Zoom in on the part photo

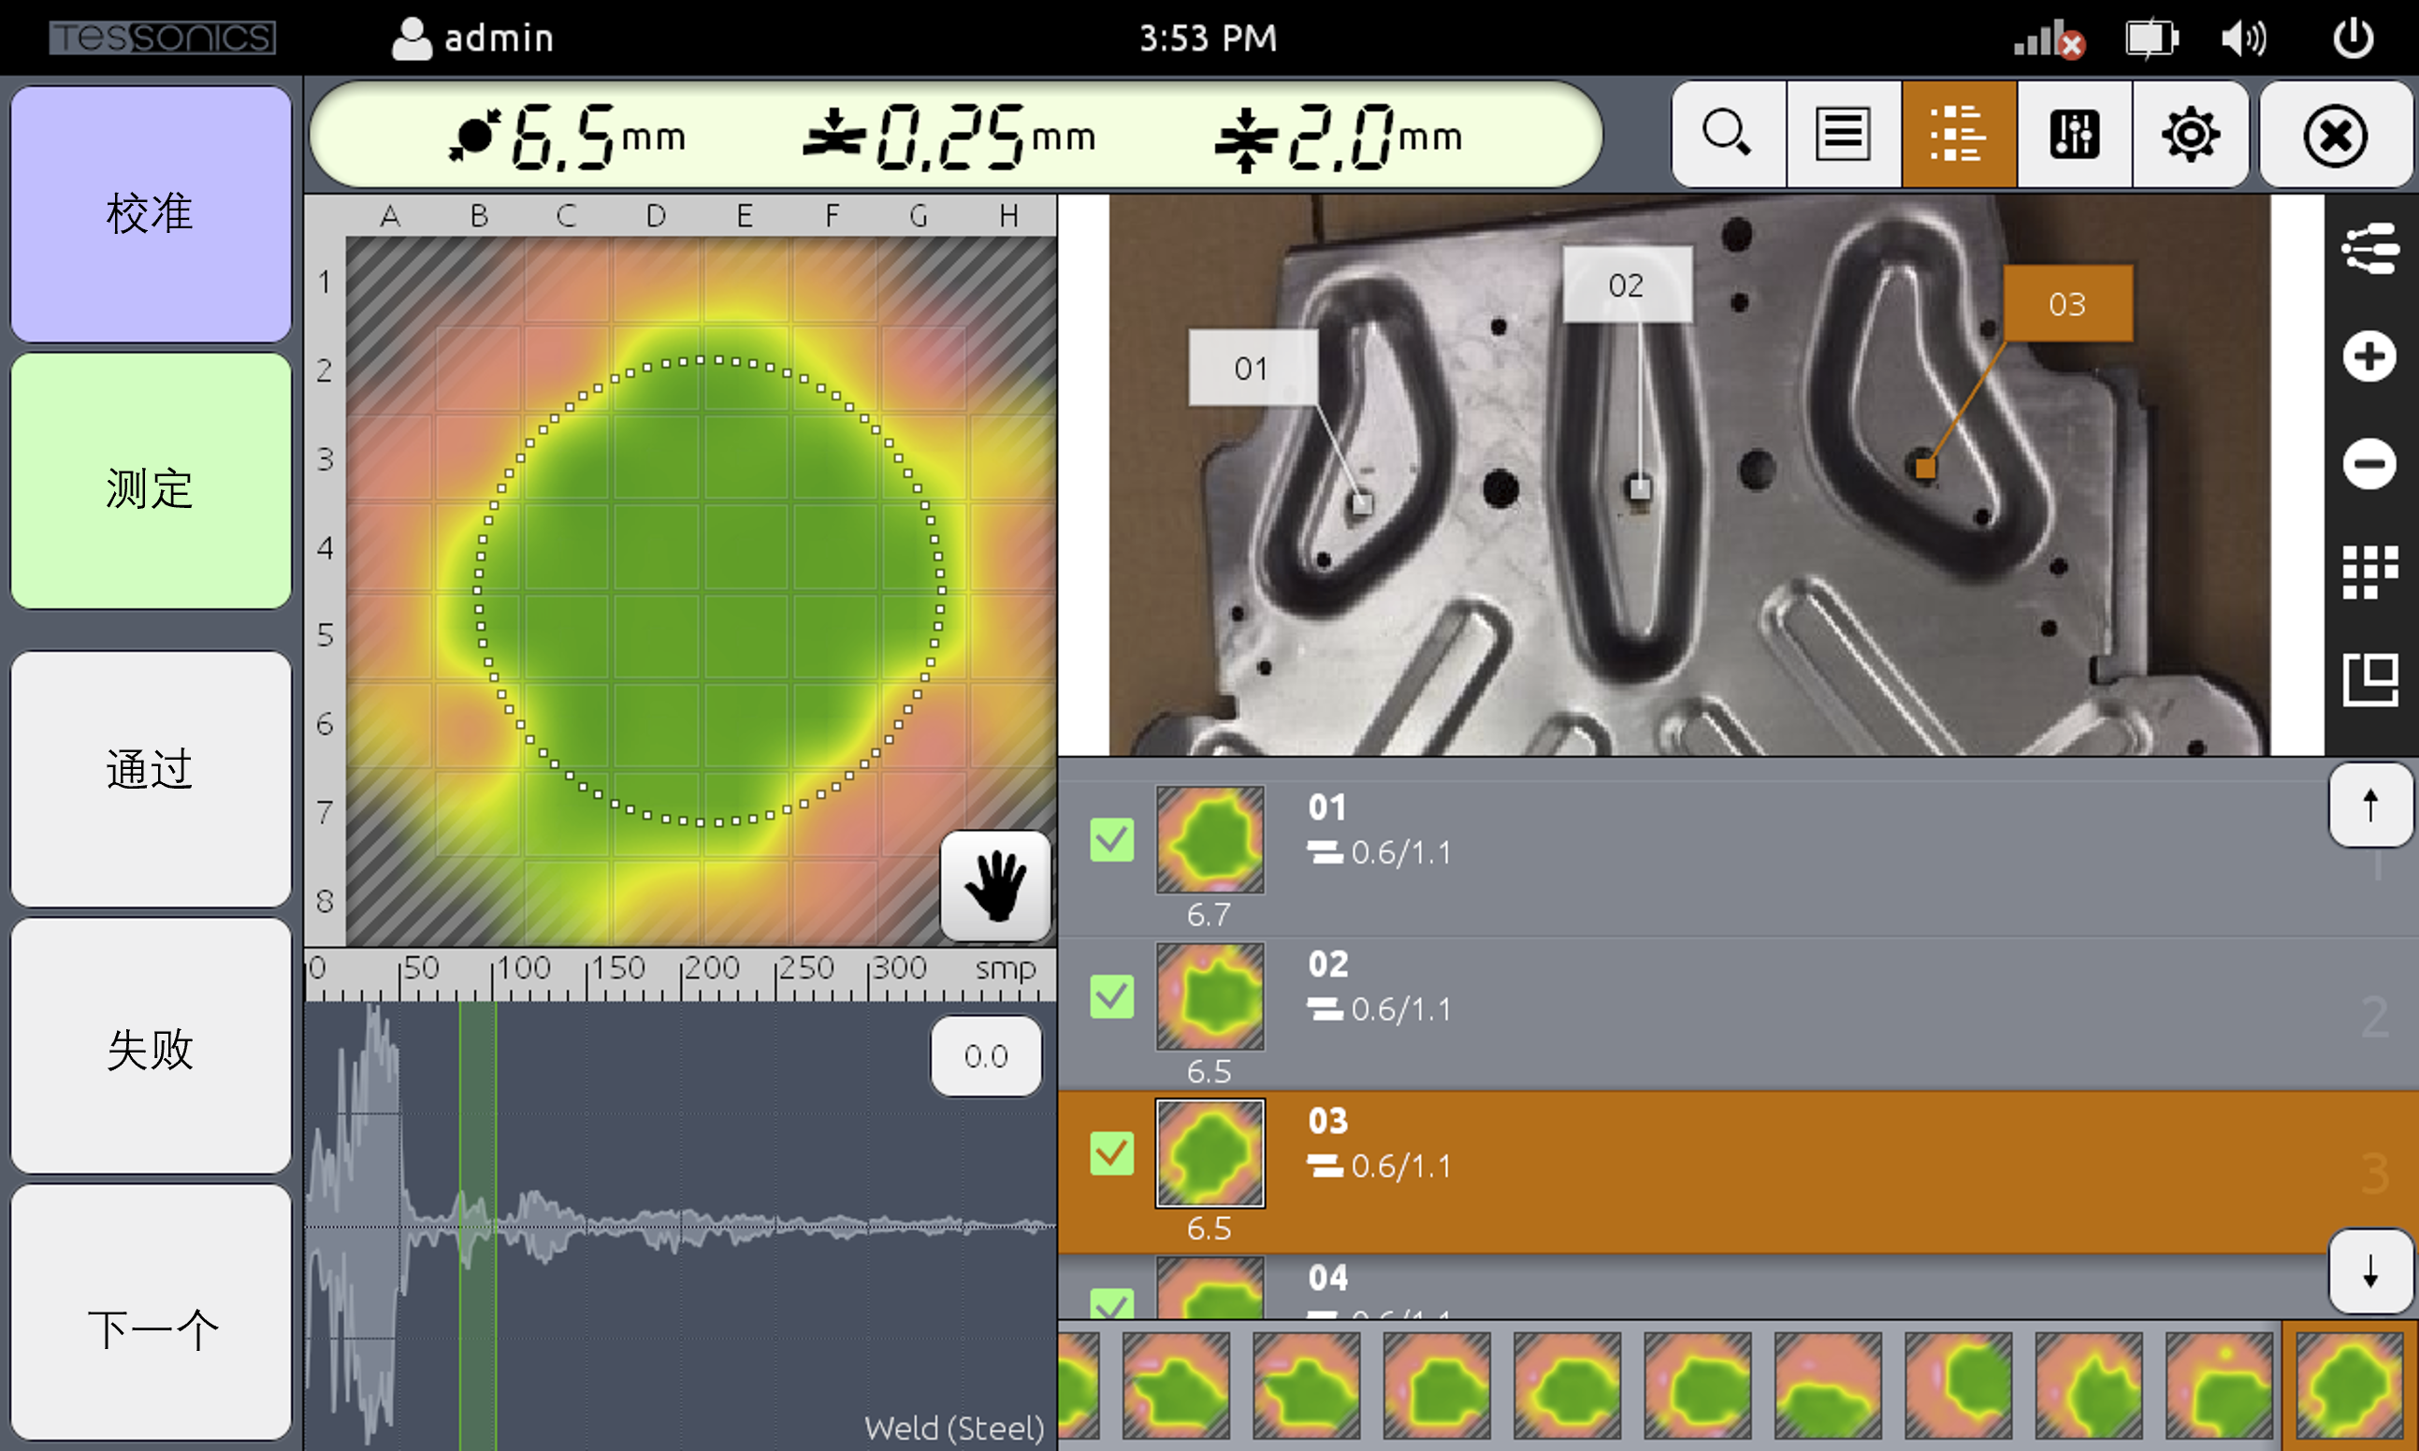[2368, 355]
